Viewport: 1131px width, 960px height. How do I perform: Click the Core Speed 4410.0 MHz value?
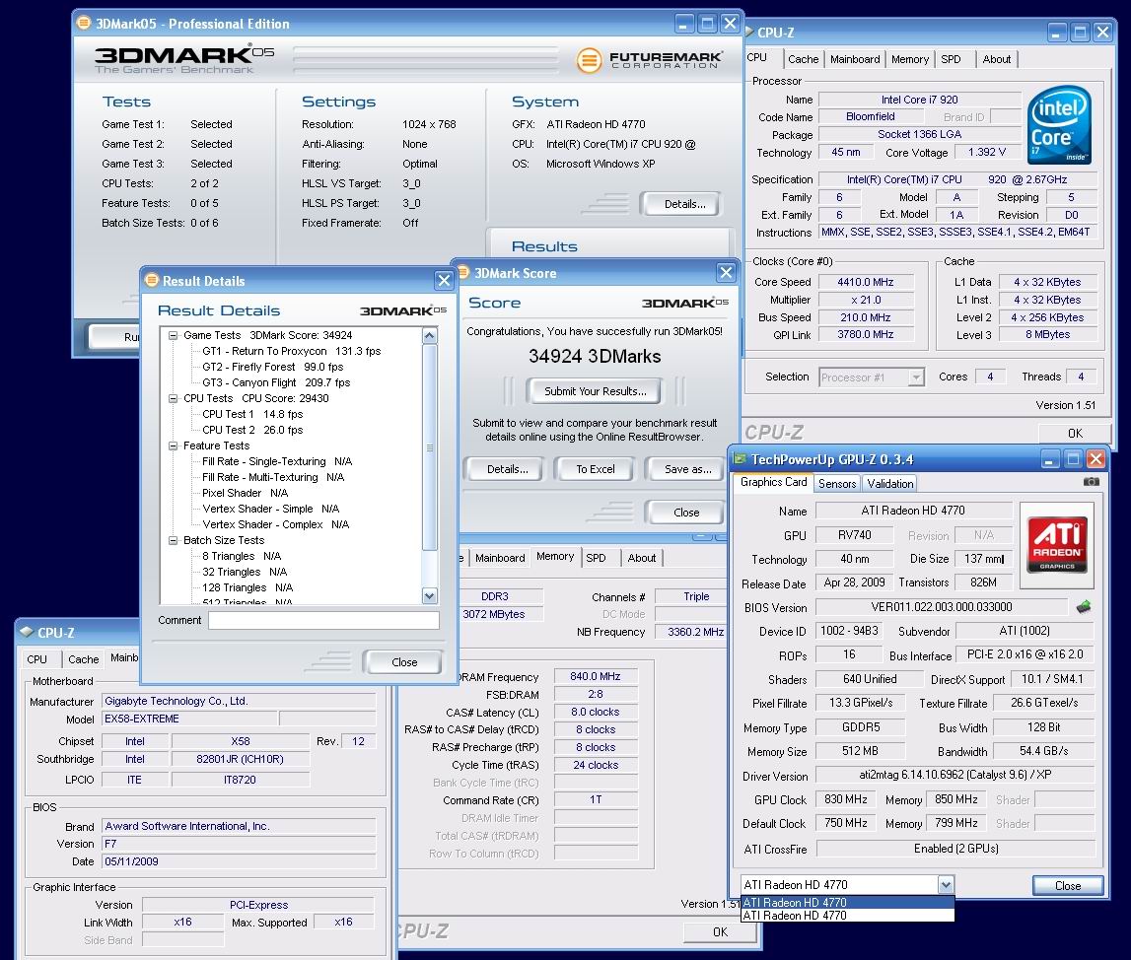[865, 282]
